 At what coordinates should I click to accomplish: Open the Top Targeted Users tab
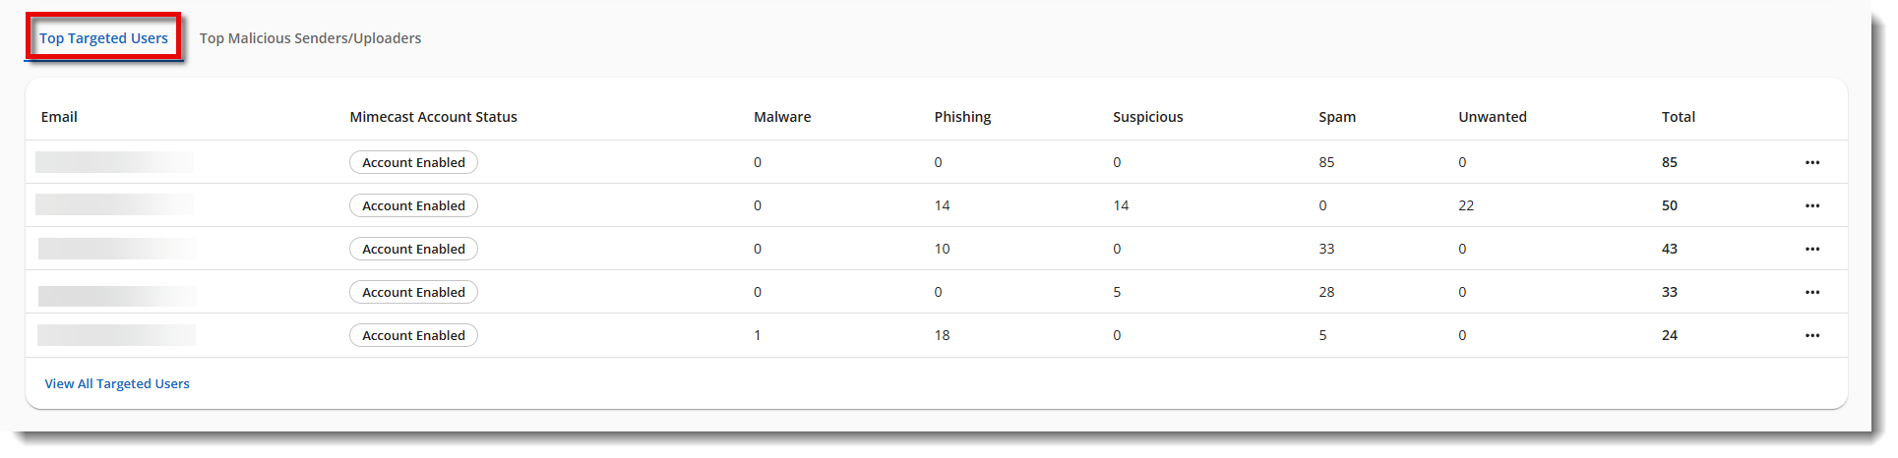pos(103,38)
